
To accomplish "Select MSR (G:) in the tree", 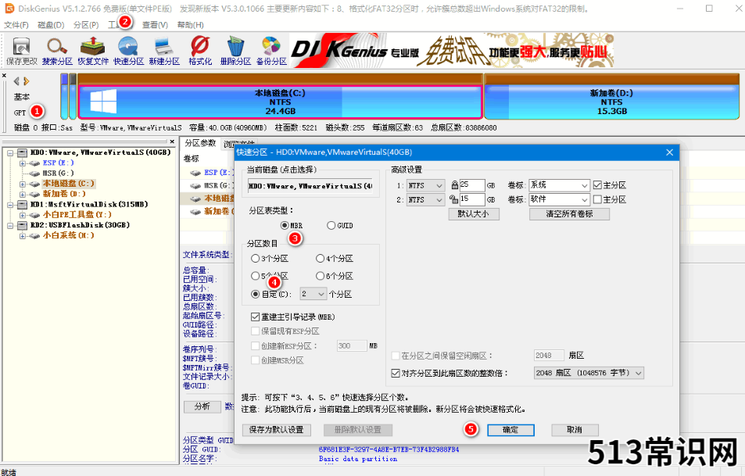I will [58, 174].
